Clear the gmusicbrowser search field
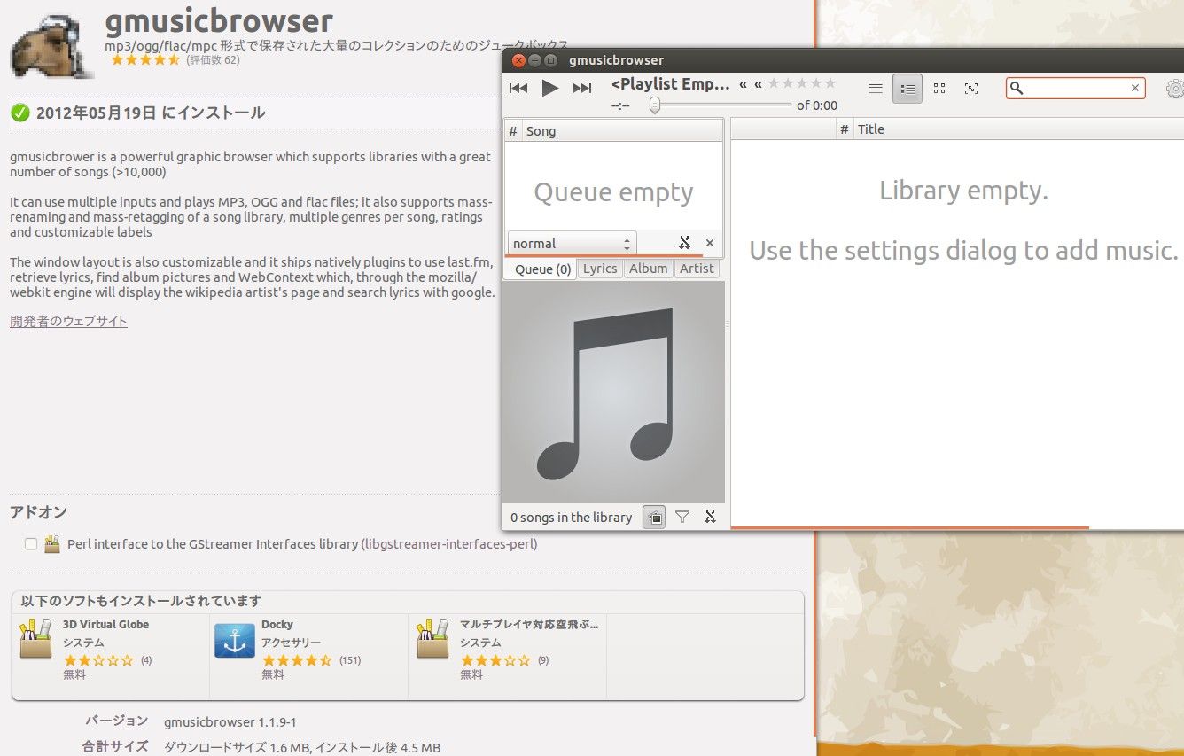The height and width of the screenshot is (756, 1184). [x=1134, y=88]
